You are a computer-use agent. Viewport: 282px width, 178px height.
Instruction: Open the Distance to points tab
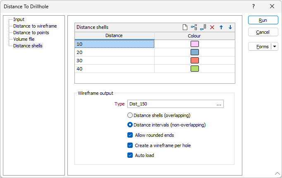pos(31,33)
